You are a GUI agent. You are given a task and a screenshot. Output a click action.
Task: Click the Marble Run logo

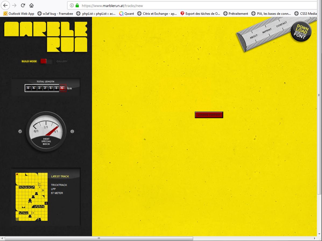[46, 37]
